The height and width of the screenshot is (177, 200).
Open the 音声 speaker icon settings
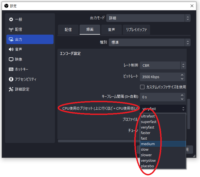(11, 49)
